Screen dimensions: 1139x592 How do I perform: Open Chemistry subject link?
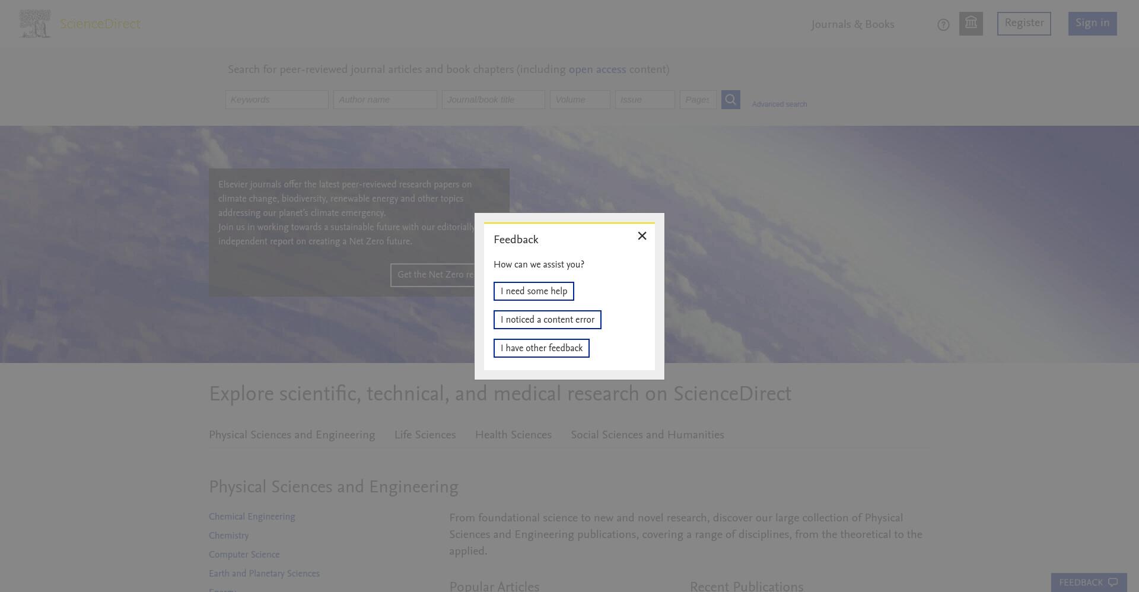(228, 536)
